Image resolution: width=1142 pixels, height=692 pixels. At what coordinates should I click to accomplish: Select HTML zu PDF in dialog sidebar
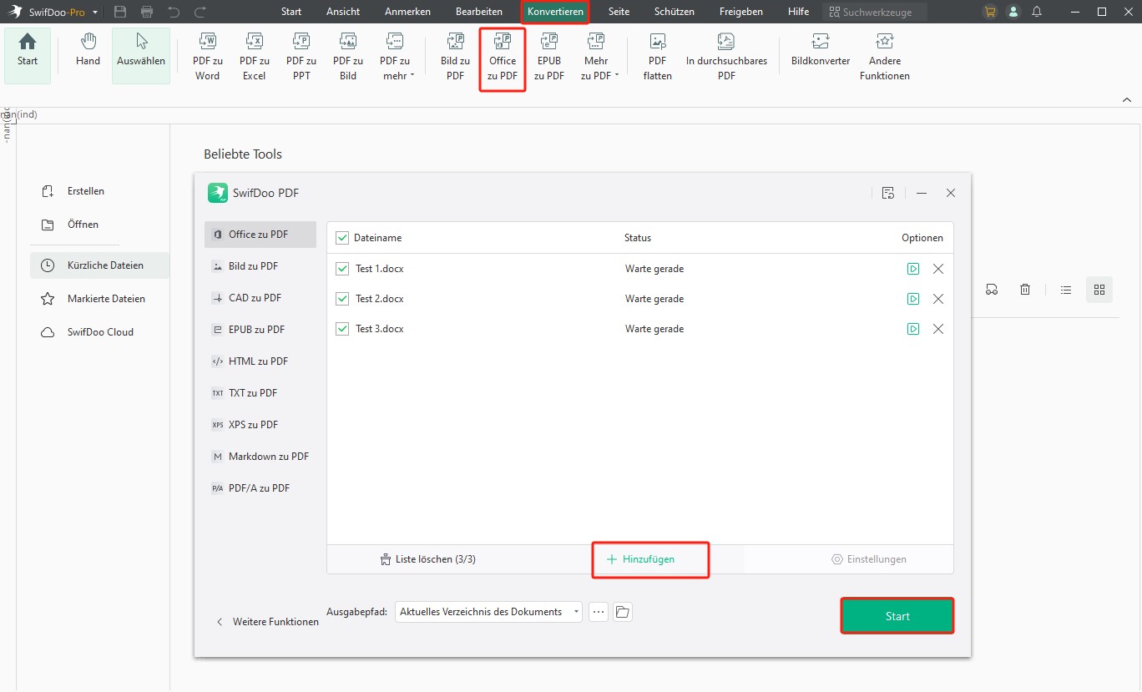click(260, 361)
